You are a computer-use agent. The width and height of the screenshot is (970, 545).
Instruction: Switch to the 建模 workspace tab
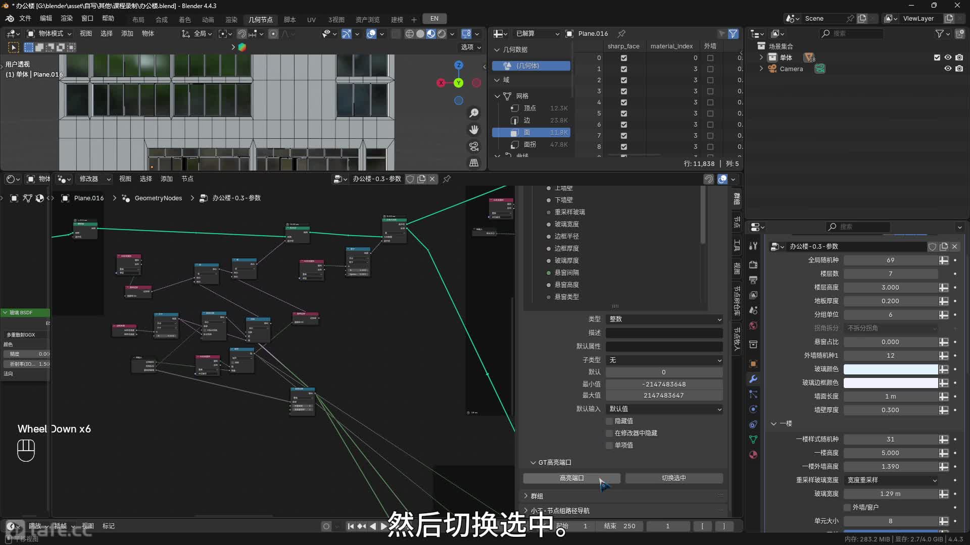tap(397, 20)
